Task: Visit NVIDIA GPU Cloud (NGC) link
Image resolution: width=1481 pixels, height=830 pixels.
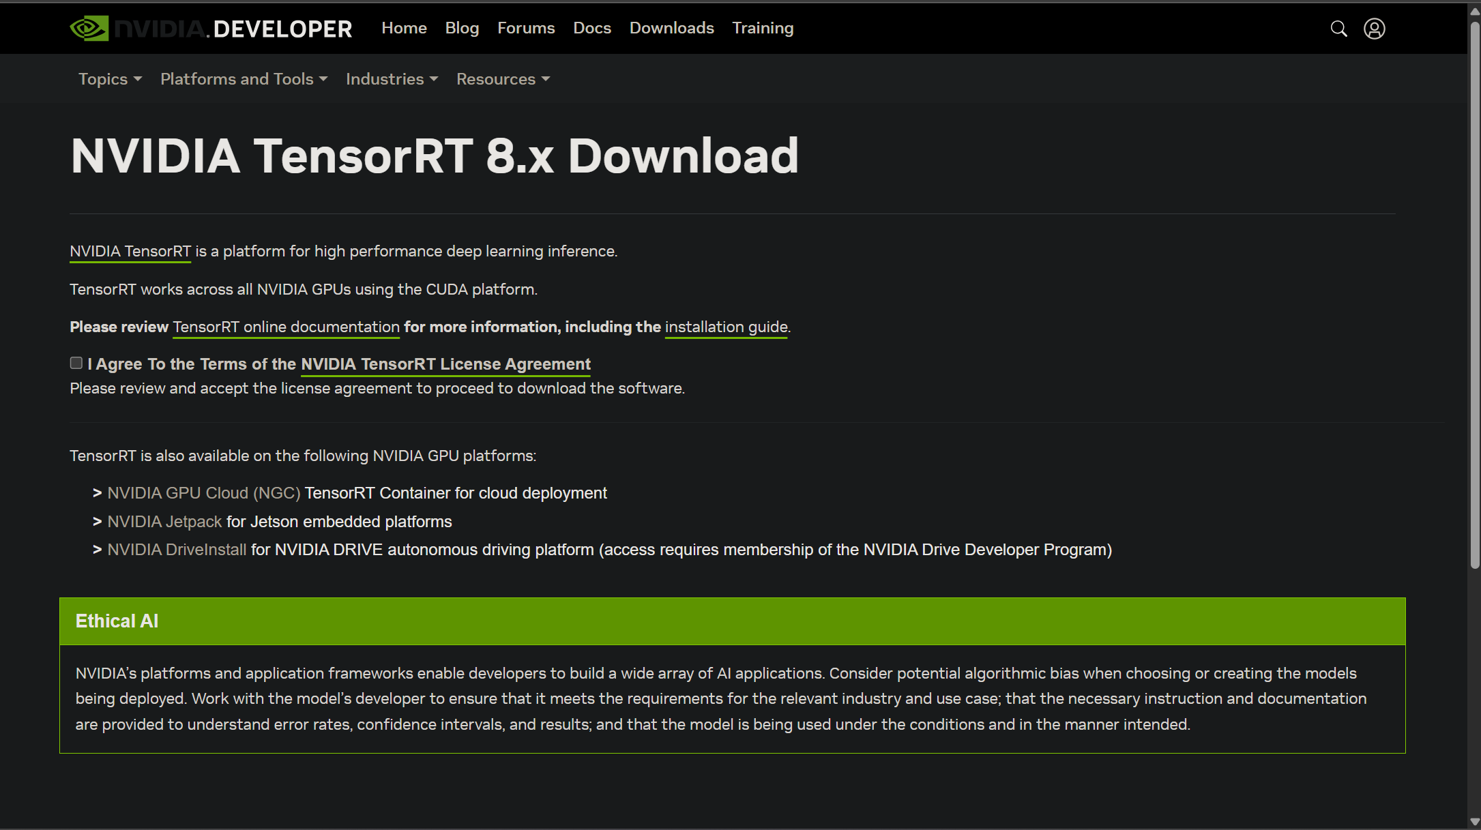Action: pos(203,493)
